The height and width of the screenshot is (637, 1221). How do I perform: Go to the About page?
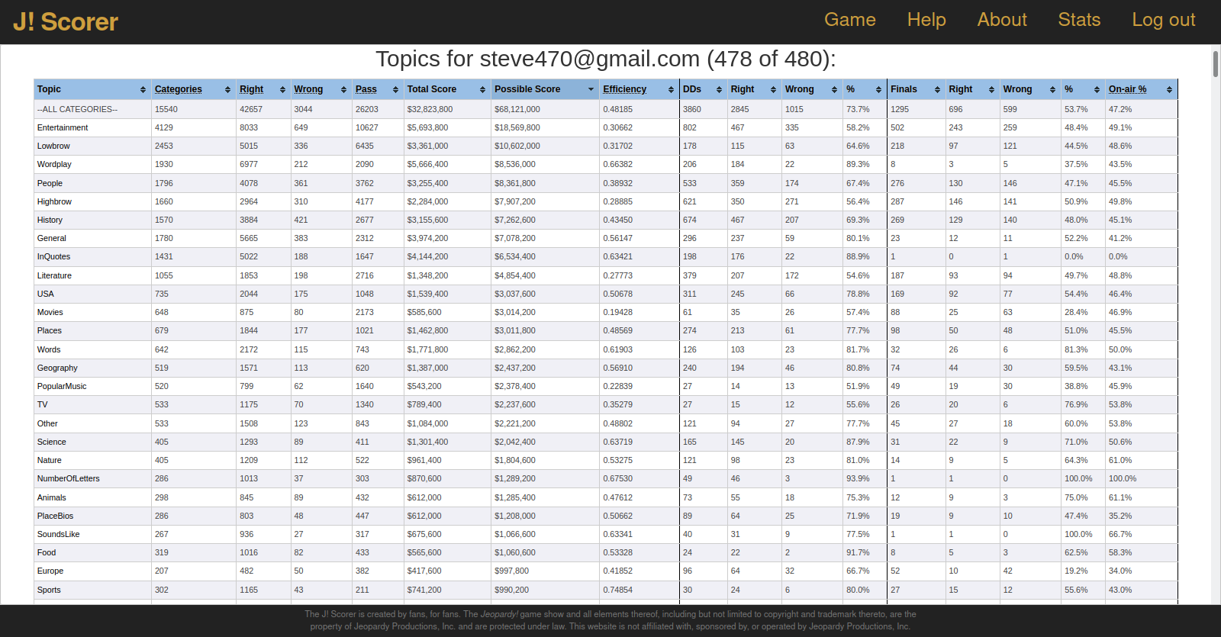1002,20
